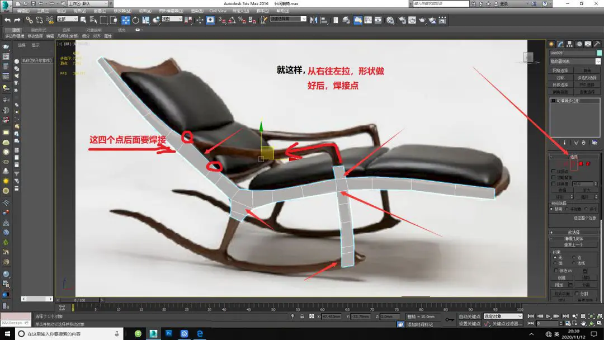Click the Undo arrow in main toolbar
Screen dimensions: 604x340
coord(7,20)
